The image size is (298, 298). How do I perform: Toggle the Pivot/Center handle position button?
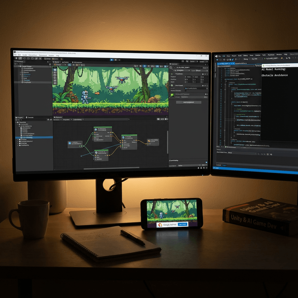pyautogui.click(x=47, y=59)
